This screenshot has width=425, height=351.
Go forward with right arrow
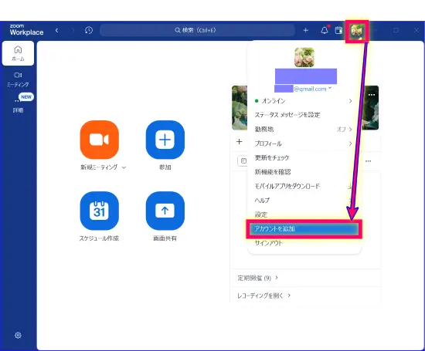73,30
